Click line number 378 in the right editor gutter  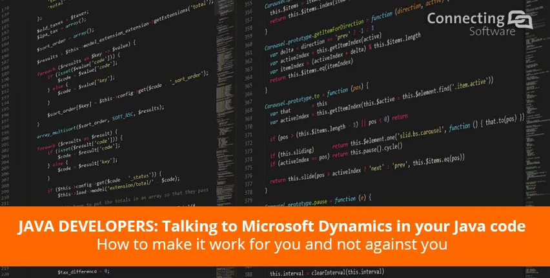click(x=249, y=192)
